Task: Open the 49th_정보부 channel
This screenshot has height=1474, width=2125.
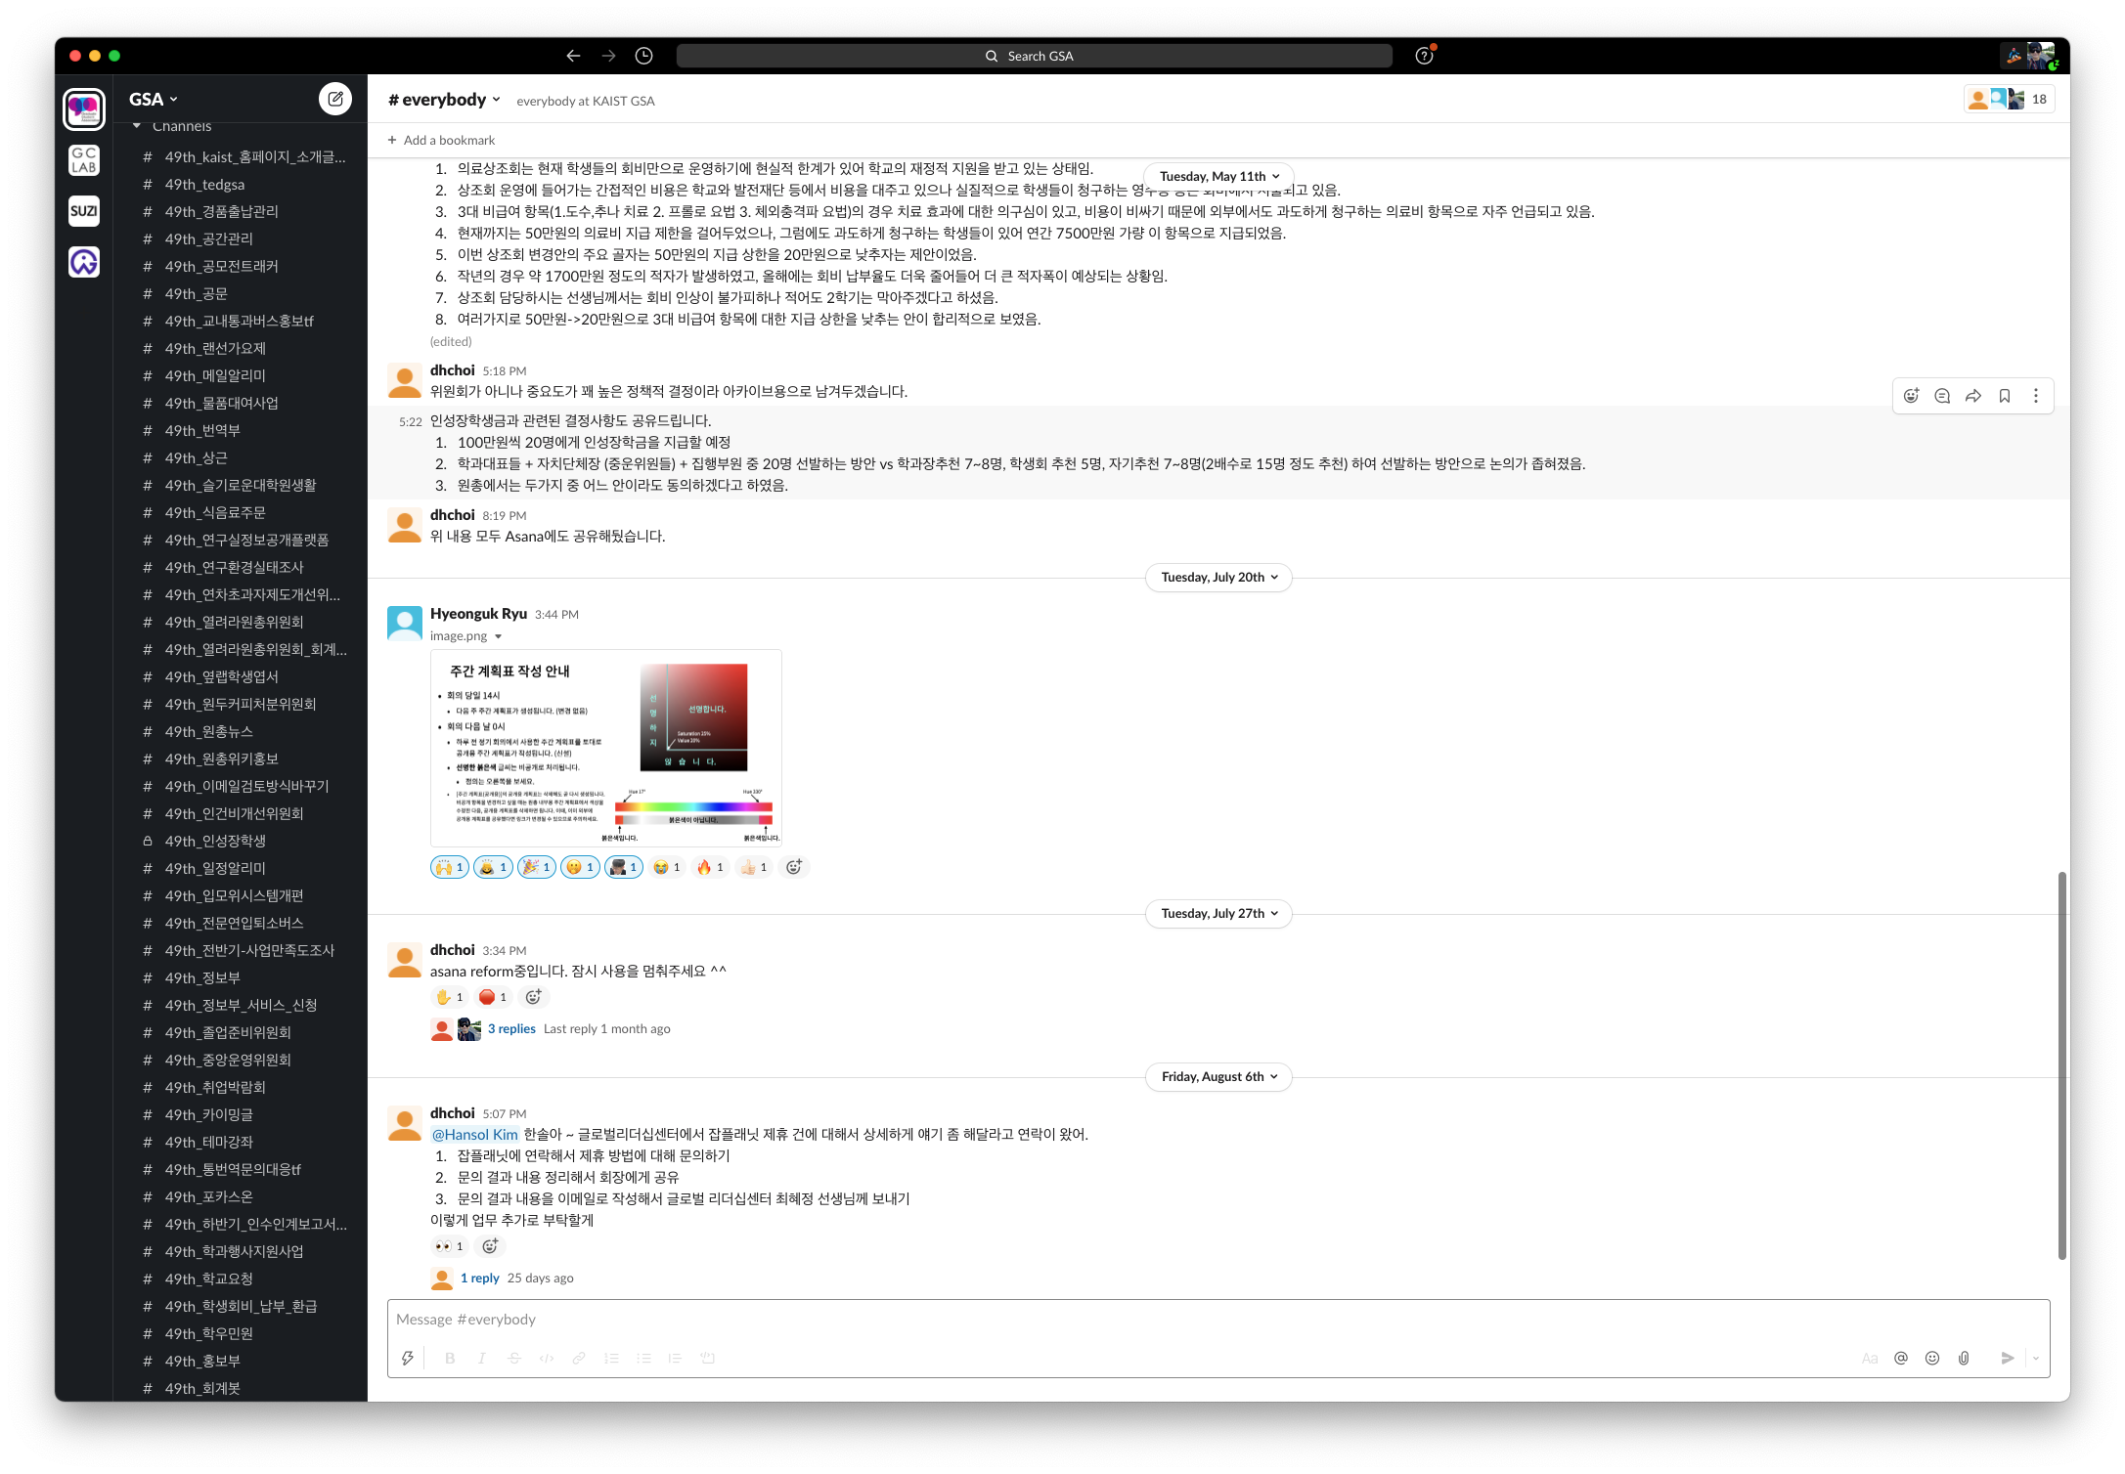Action: click(201, 977)
